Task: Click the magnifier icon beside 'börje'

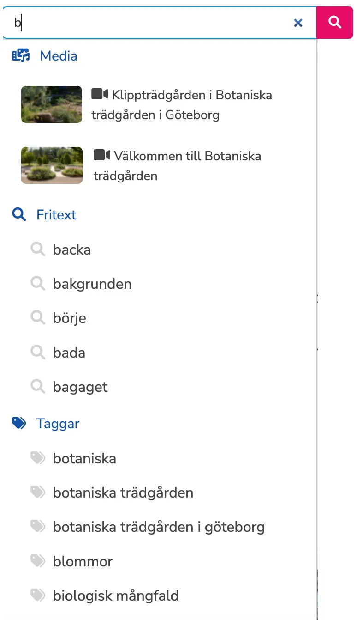Action: coord(38,318)
